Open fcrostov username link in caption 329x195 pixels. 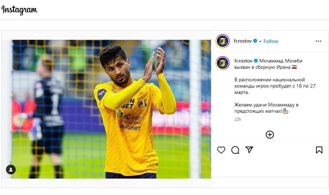point(243,61)
